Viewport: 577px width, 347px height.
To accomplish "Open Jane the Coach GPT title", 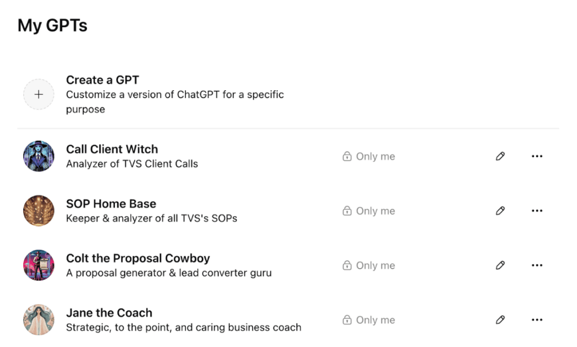I will click(109, 313).
